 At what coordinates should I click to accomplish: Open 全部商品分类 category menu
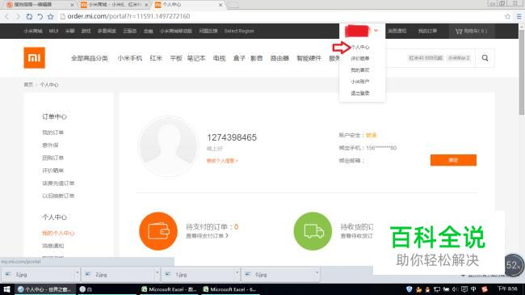point(90,58)
